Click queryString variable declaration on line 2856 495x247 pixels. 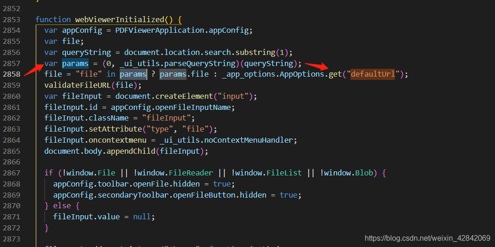point(86,52)
